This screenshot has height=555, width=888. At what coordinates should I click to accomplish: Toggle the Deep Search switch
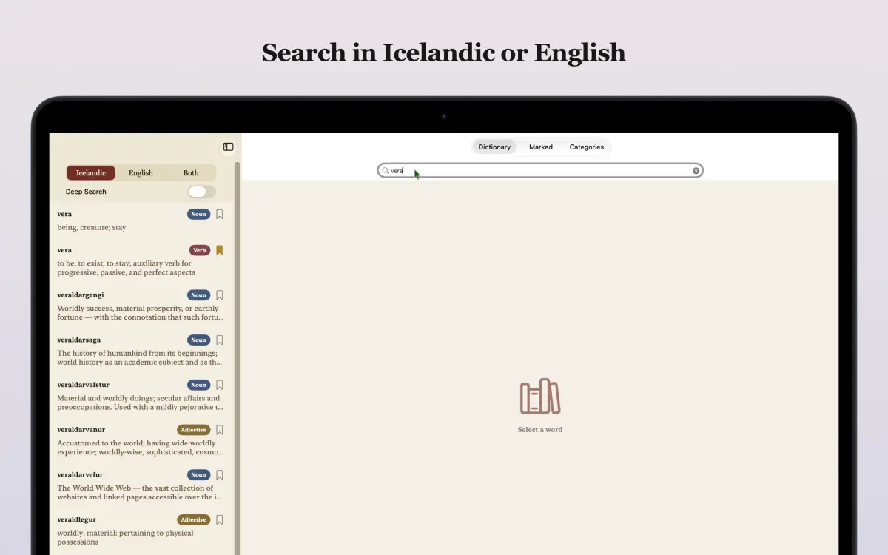click(x=201, y=192)
